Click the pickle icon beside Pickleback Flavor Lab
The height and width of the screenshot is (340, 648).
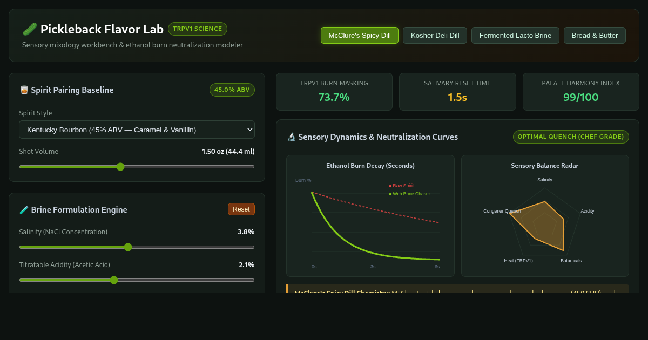[30, 29]
